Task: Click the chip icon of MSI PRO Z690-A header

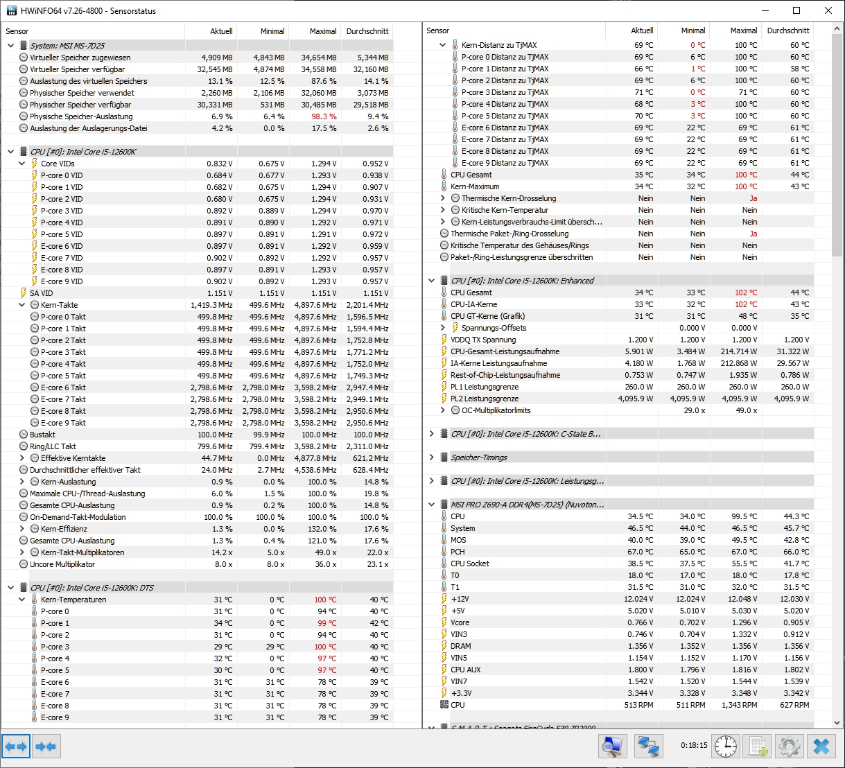Action: [x=444, y=505]
